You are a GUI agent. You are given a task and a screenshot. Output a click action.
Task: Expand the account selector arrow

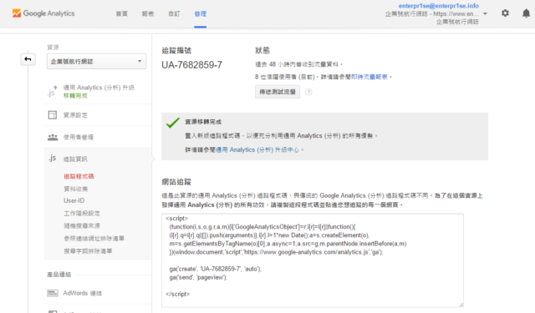[x=485, y=14]
